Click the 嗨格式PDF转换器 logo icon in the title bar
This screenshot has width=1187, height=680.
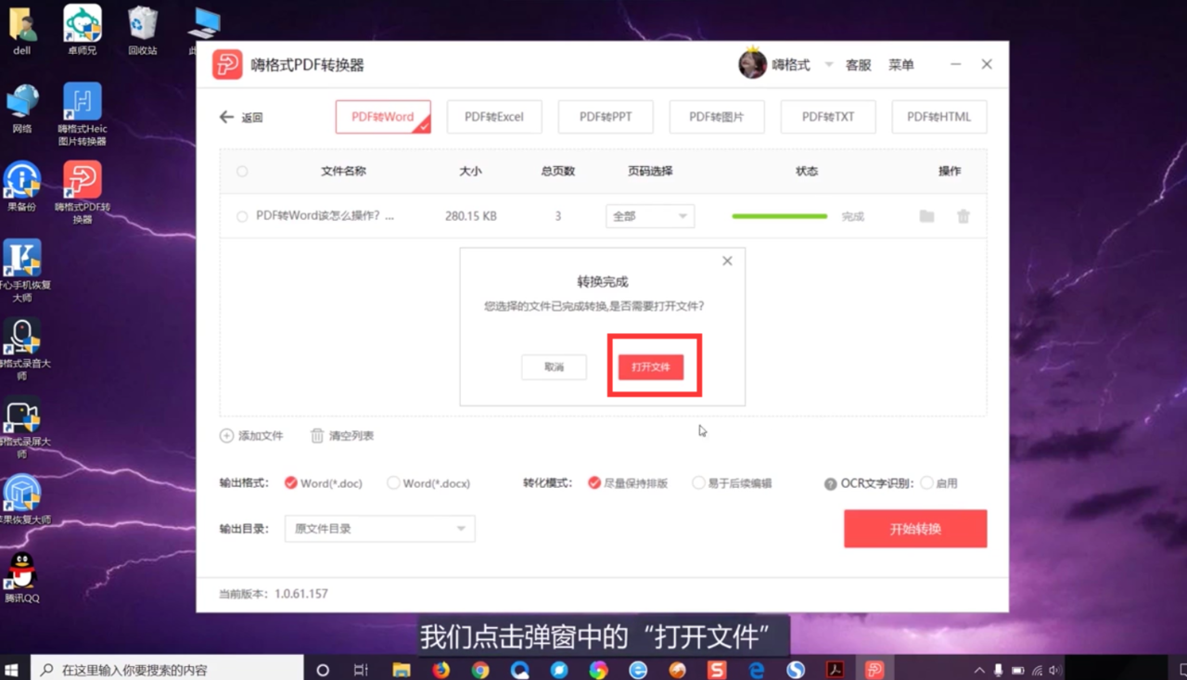point(227,65)
